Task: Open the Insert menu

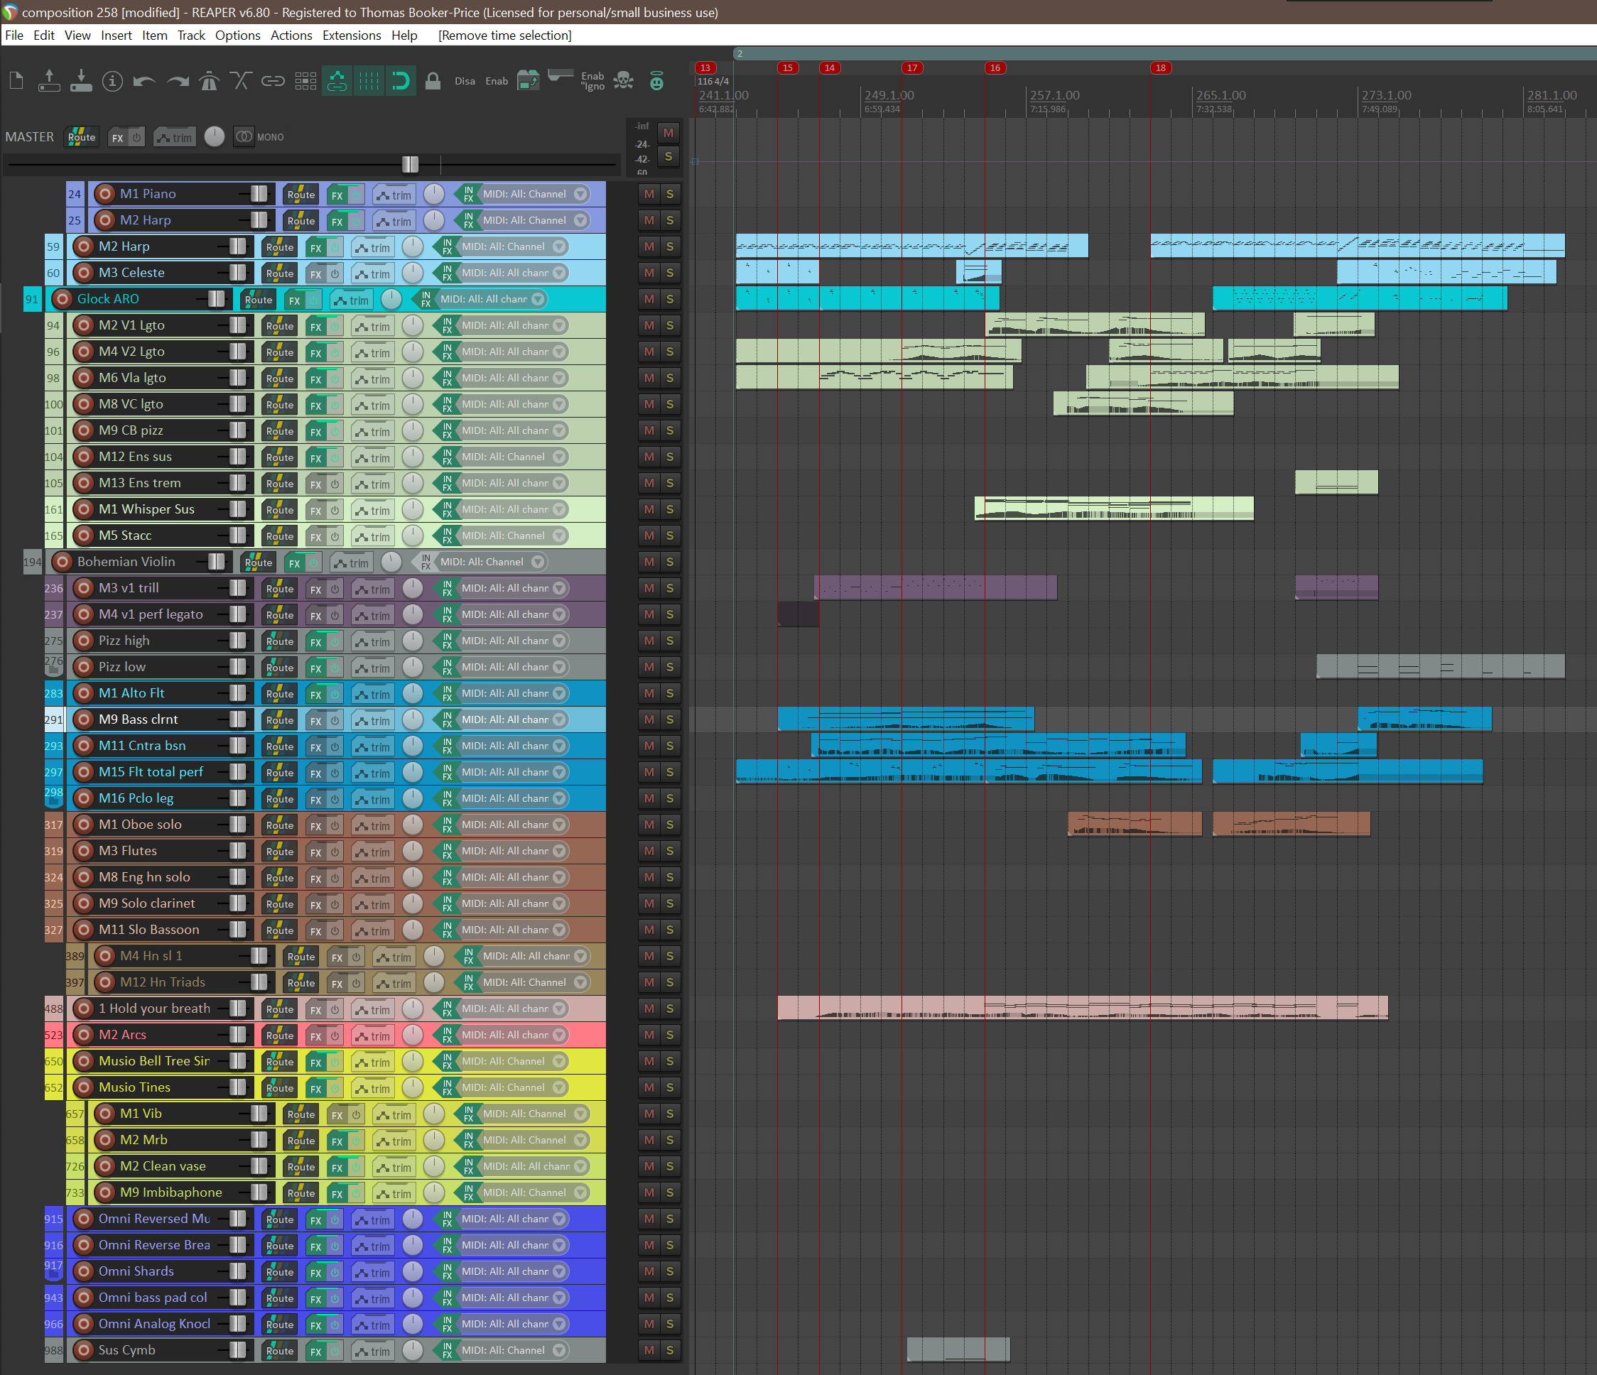Action: coord(117,36)
